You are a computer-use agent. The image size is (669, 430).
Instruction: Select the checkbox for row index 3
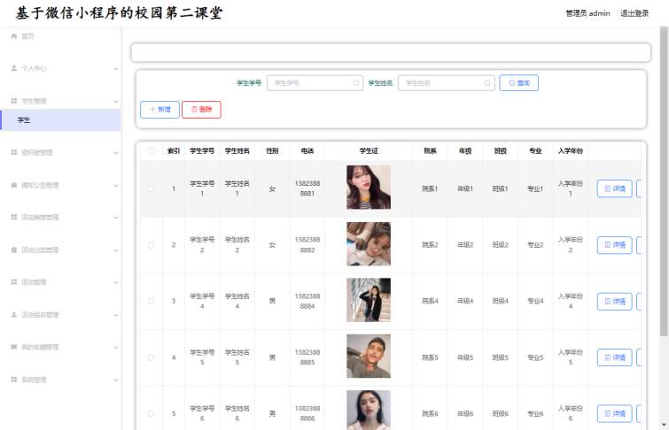point(151,302)
